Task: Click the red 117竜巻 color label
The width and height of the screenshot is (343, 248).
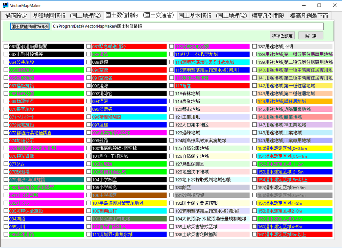Action: coord(212,86)
